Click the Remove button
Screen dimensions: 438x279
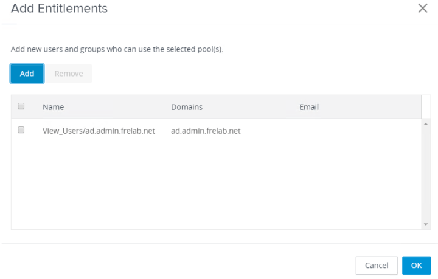click(x=69, y=74)
